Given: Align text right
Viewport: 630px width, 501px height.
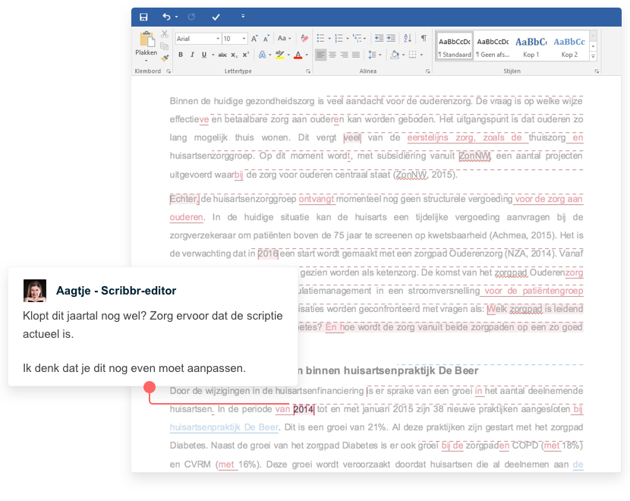Looking at the screenshot, I should (345, 55).
